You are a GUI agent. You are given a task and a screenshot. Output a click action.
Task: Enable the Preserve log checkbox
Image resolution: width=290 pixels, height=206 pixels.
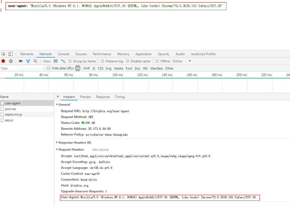[x=102, y=61]
